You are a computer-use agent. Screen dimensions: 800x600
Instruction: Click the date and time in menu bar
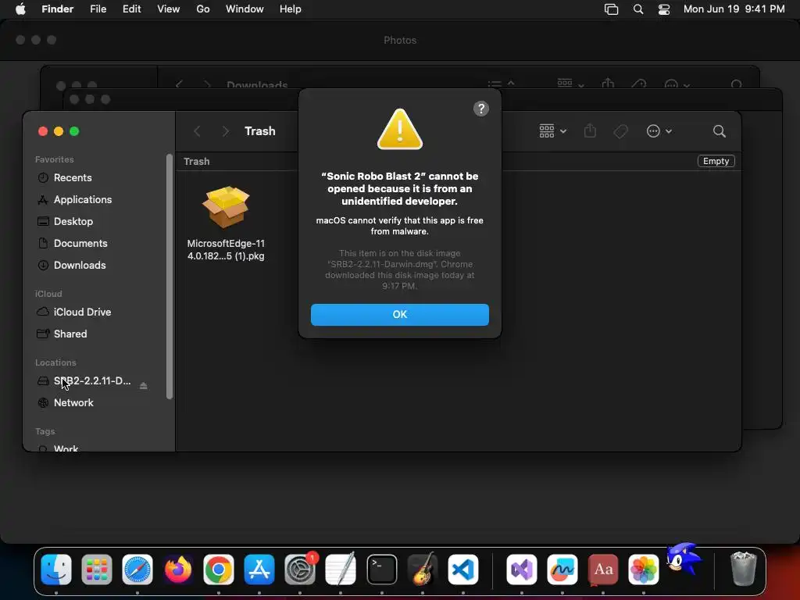pyautogui.click(x=734, y=9)
